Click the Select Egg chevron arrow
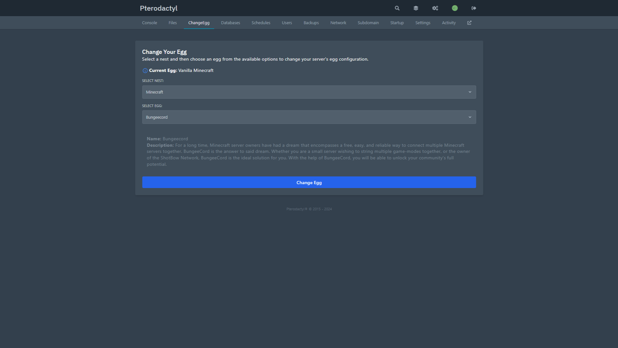 click(470, 117)
